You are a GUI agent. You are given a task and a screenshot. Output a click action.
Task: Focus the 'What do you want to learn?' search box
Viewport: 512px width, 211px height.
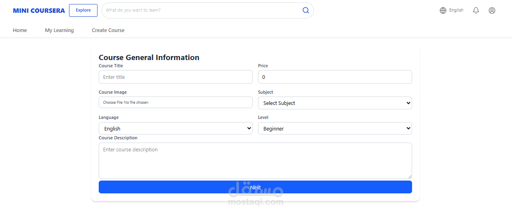207,10
